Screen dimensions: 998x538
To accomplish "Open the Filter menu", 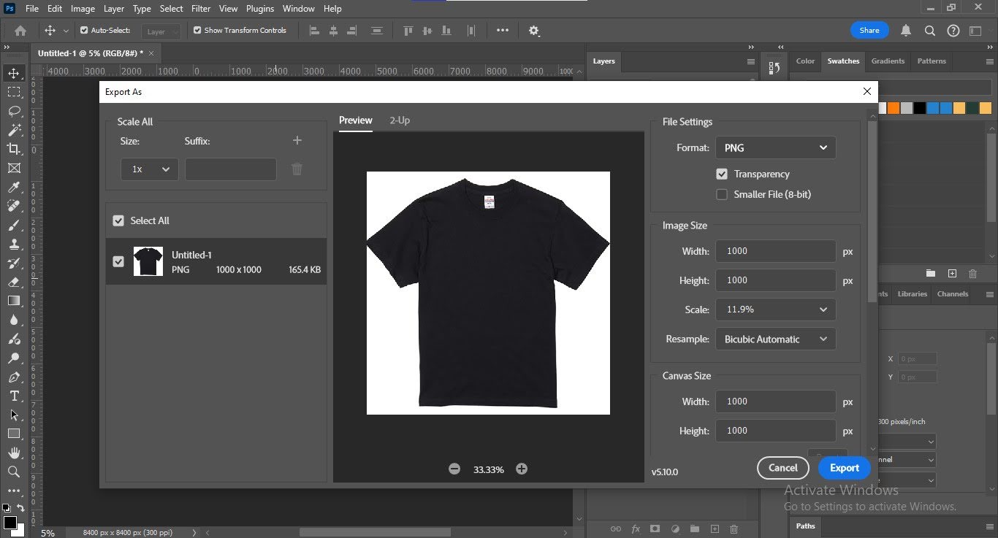I will (x=201, y=9).
